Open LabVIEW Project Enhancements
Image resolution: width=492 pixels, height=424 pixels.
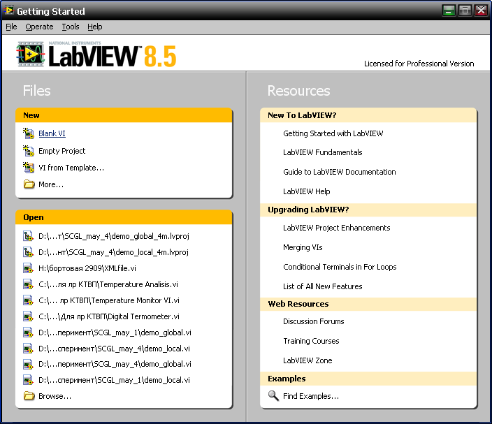point(337,228)
